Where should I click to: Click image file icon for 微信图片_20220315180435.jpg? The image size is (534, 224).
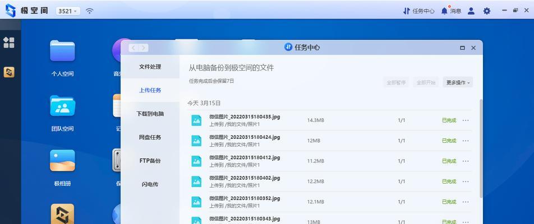tap(196, 120)
